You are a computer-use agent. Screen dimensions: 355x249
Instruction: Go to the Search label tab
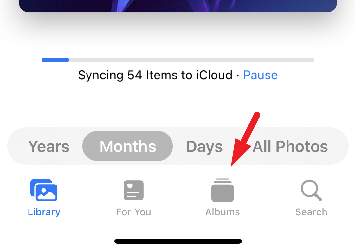[x=311, y=212]
